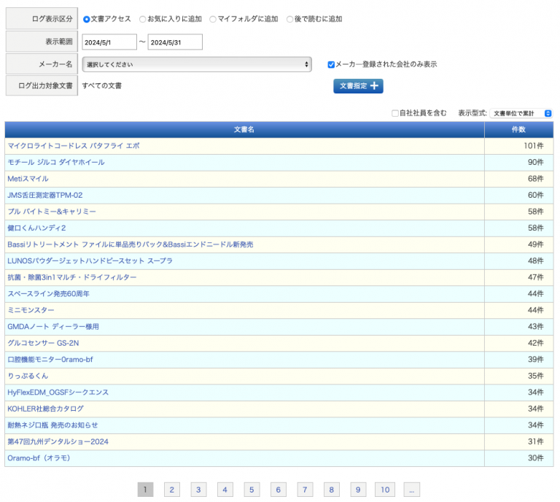
Task: Navigate to page 9
Action: click(358, 490)
